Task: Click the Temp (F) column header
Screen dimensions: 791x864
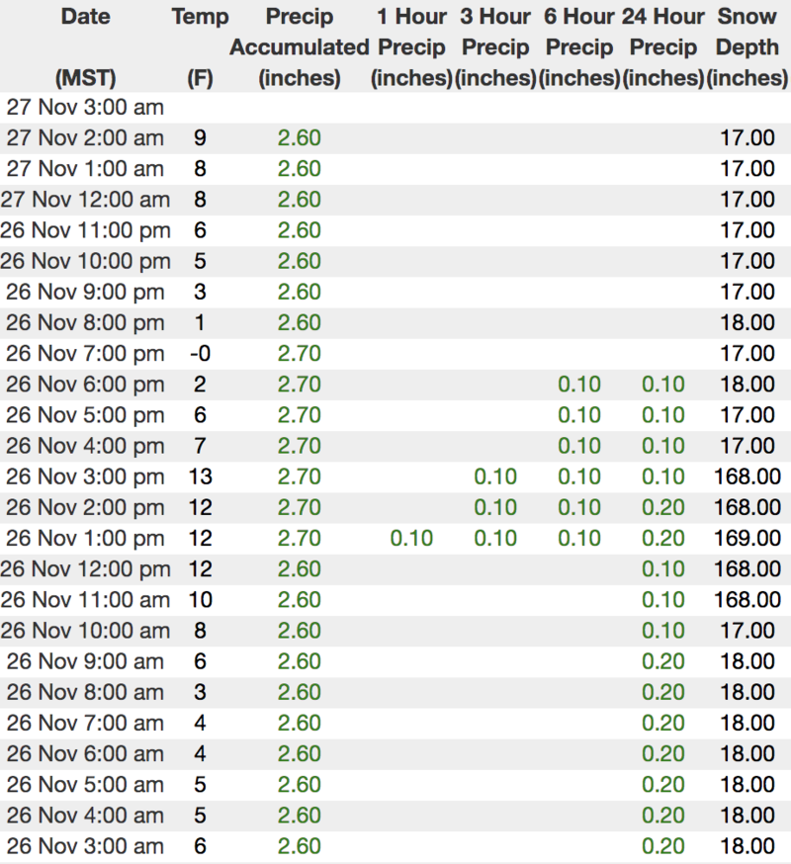Action: coord(200,47)
